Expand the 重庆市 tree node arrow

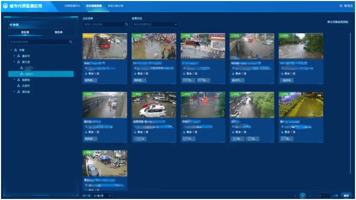tap(14, 56)
